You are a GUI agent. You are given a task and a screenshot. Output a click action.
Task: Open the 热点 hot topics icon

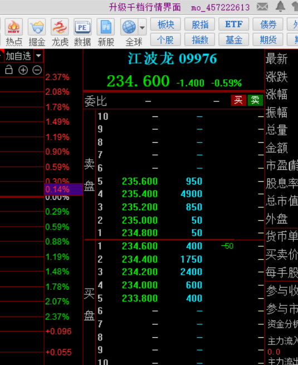(14, 27)
